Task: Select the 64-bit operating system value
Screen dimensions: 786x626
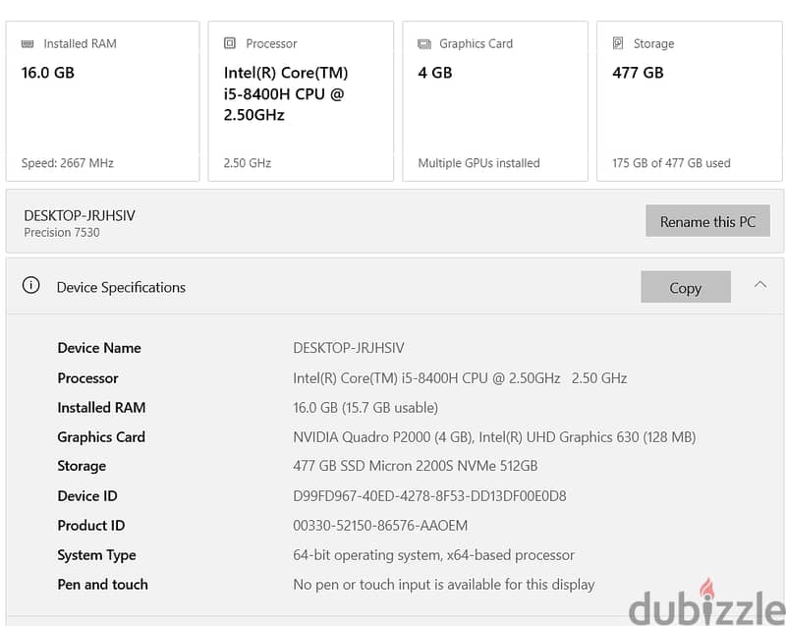Action: 433,555
